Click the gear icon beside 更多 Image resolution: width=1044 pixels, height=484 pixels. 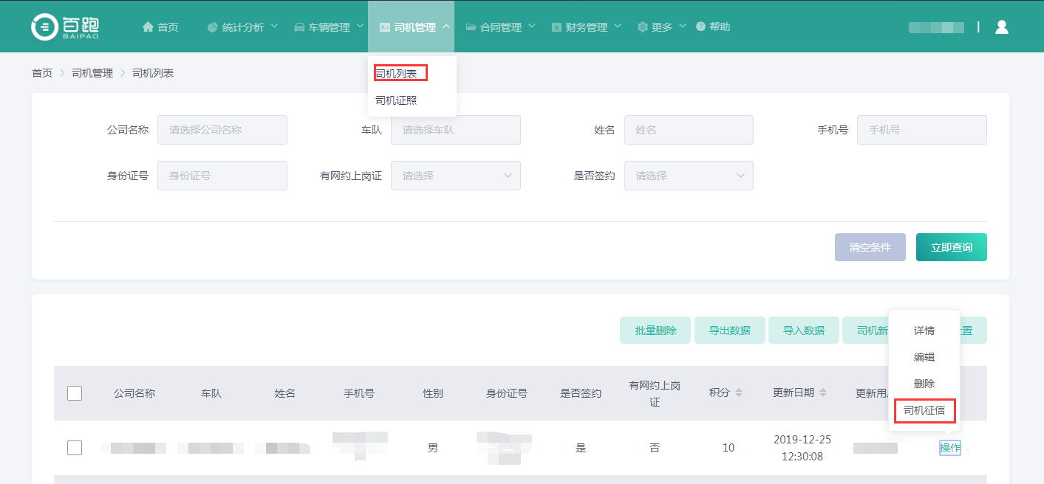[x=642, y=27]
